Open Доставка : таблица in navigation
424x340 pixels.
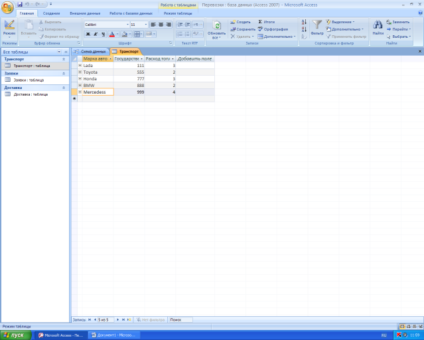(35, 94)
